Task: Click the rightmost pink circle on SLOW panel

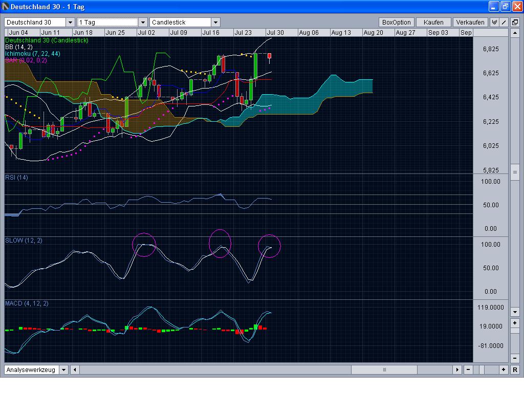Action: pos(269,246)
